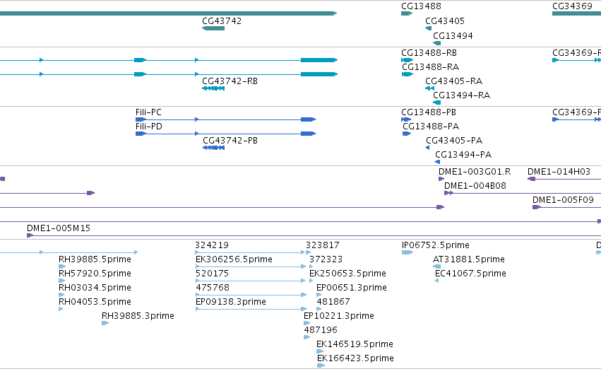This screenshot has width=601, height=369.
Task: Click the DME1-004B08 clone label
Action: pyautogui.click(x=475, y=186)
